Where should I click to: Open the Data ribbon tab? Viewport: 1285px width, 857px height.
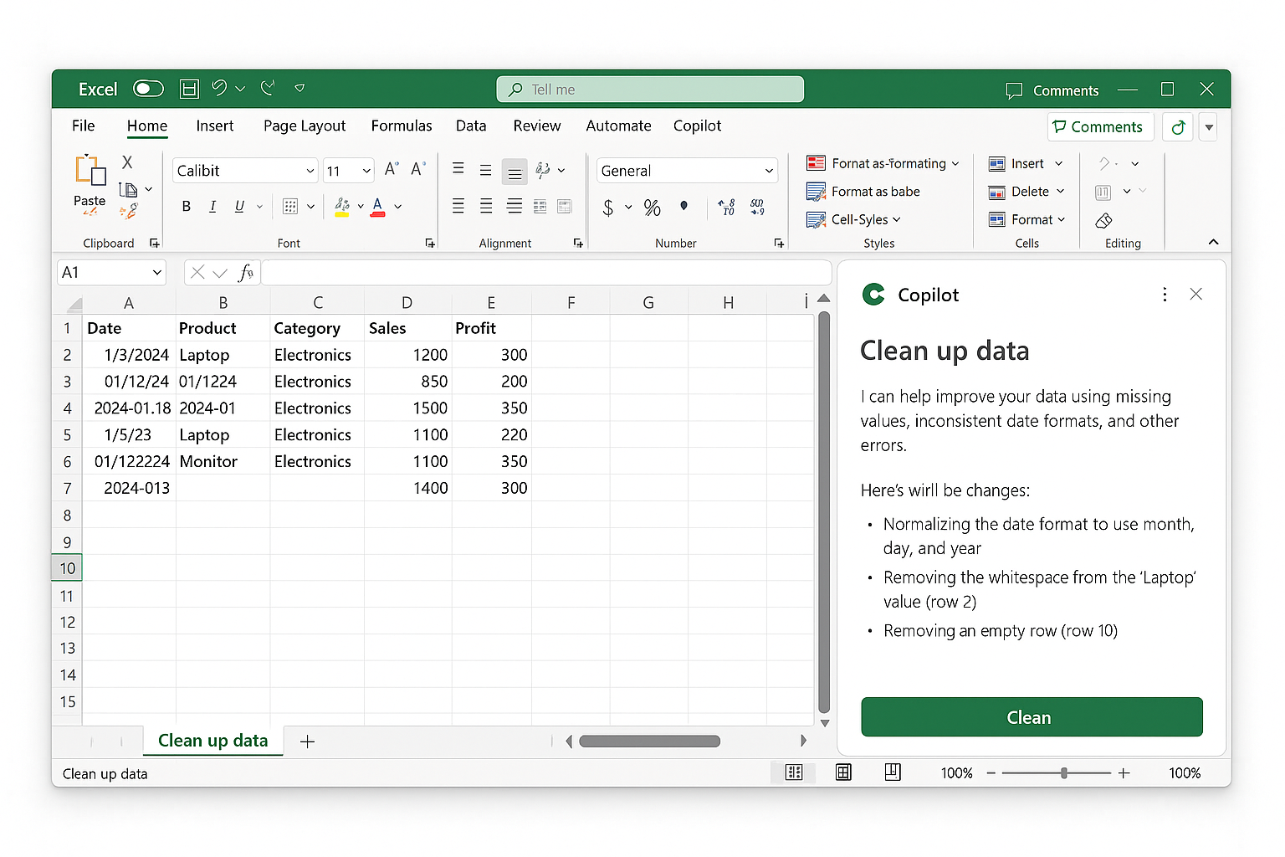tap(471, 126)
